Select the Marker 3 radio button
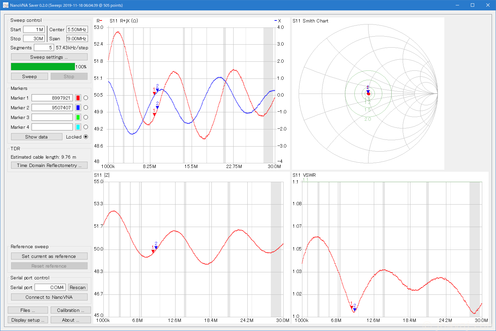The image size is (496, 331). coord(86,117)
